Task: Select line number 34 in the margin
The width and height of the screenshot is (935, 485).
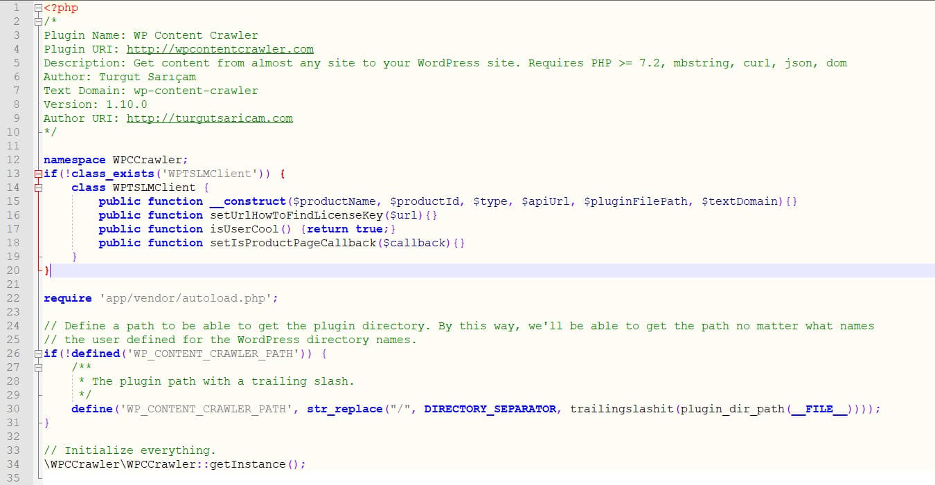Action: [14, 464]
